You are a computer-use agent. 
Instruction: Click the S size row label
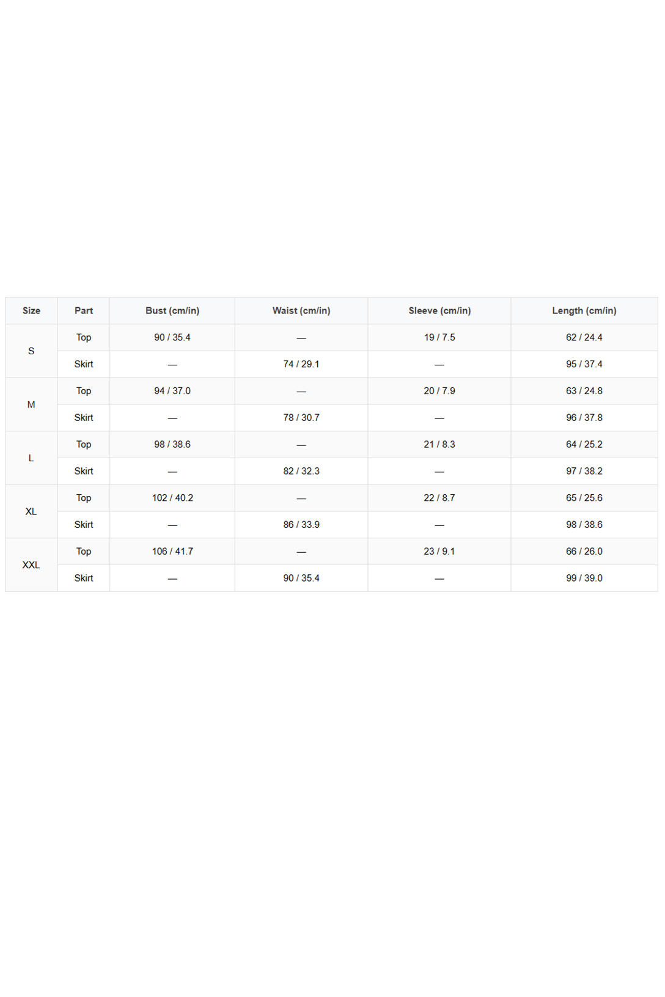pyautogui.click(x=31, y=351)
